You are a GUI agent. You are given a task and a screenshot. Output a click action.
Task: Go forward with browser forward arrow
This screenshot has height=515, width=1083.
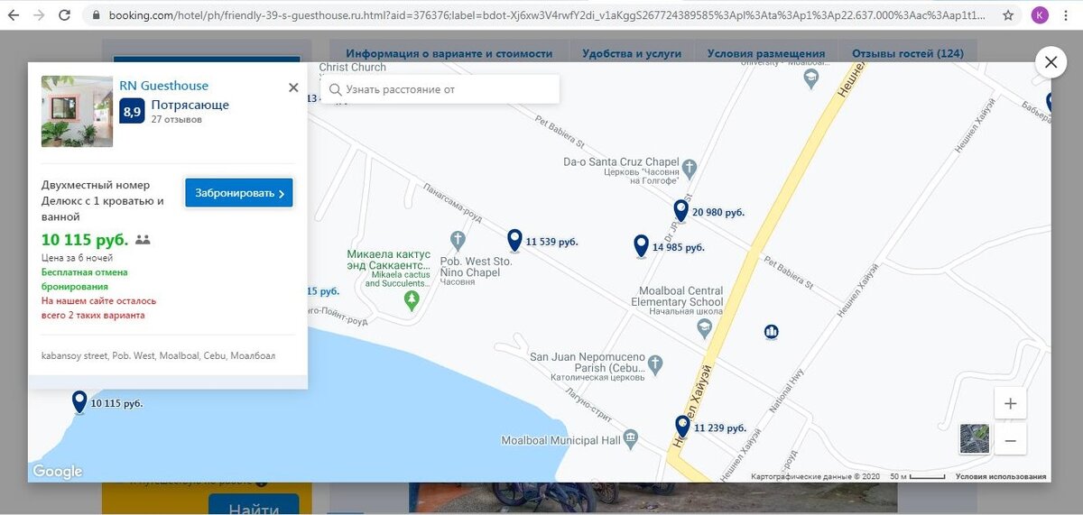coord(39,15)
